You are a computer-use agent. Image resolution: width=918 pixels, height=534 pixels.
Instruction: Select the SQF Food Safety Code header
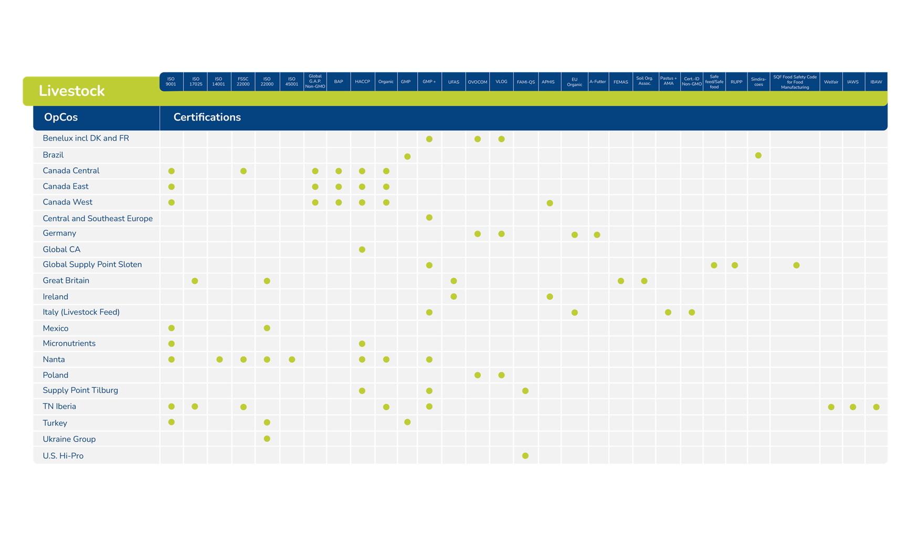pos(795,82)
